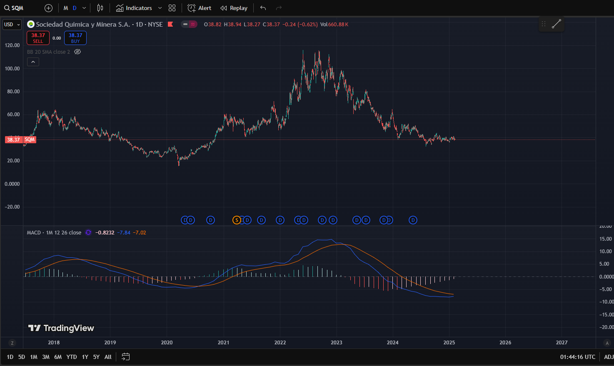This screenshot has height=366, width=614.
Task: Select the trend line drawing tool
Action: 556,24
